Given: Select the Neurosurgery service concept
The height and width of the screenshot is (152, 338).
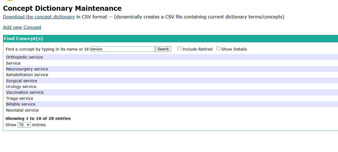Looking at the screenshot, I should pos(27,69).
